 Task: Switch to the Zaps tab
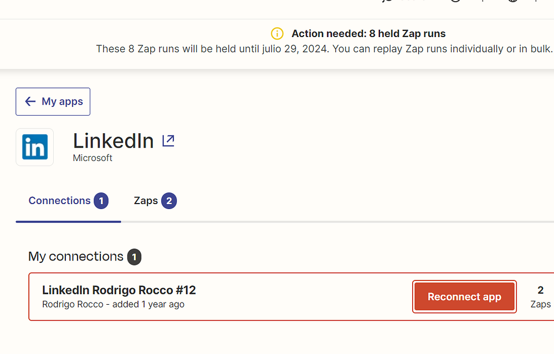point(146,201)
